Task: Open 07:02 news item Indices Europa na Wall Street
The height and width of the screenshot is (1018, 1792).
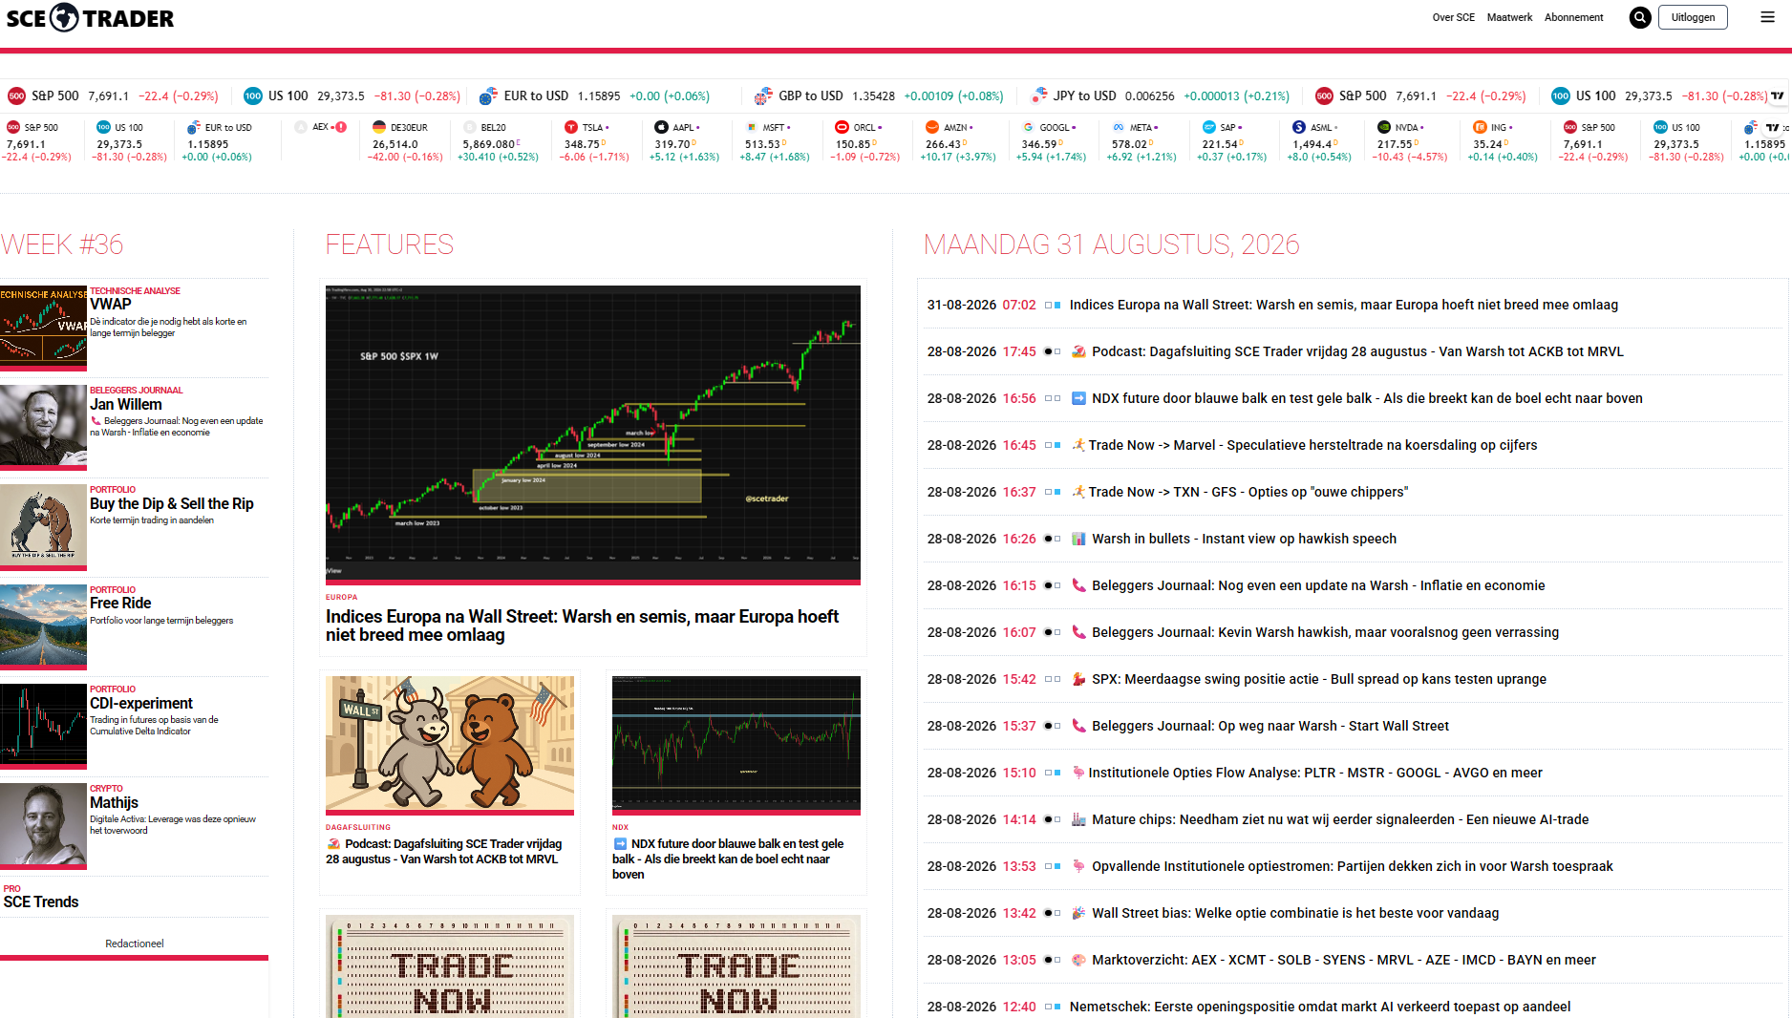Action: pos(1344,305)
